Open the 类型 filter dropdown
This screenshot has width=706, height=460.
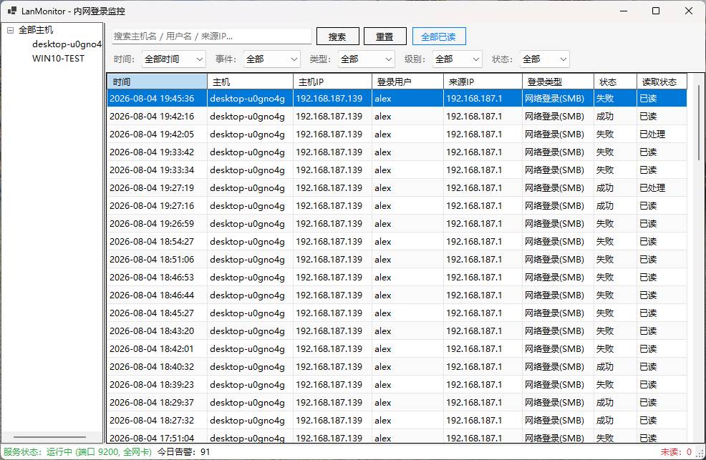[x=367, y=59]
